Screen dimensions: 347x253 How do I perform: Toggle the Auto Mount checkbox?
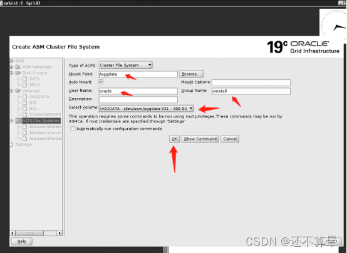tap(101, 82)
